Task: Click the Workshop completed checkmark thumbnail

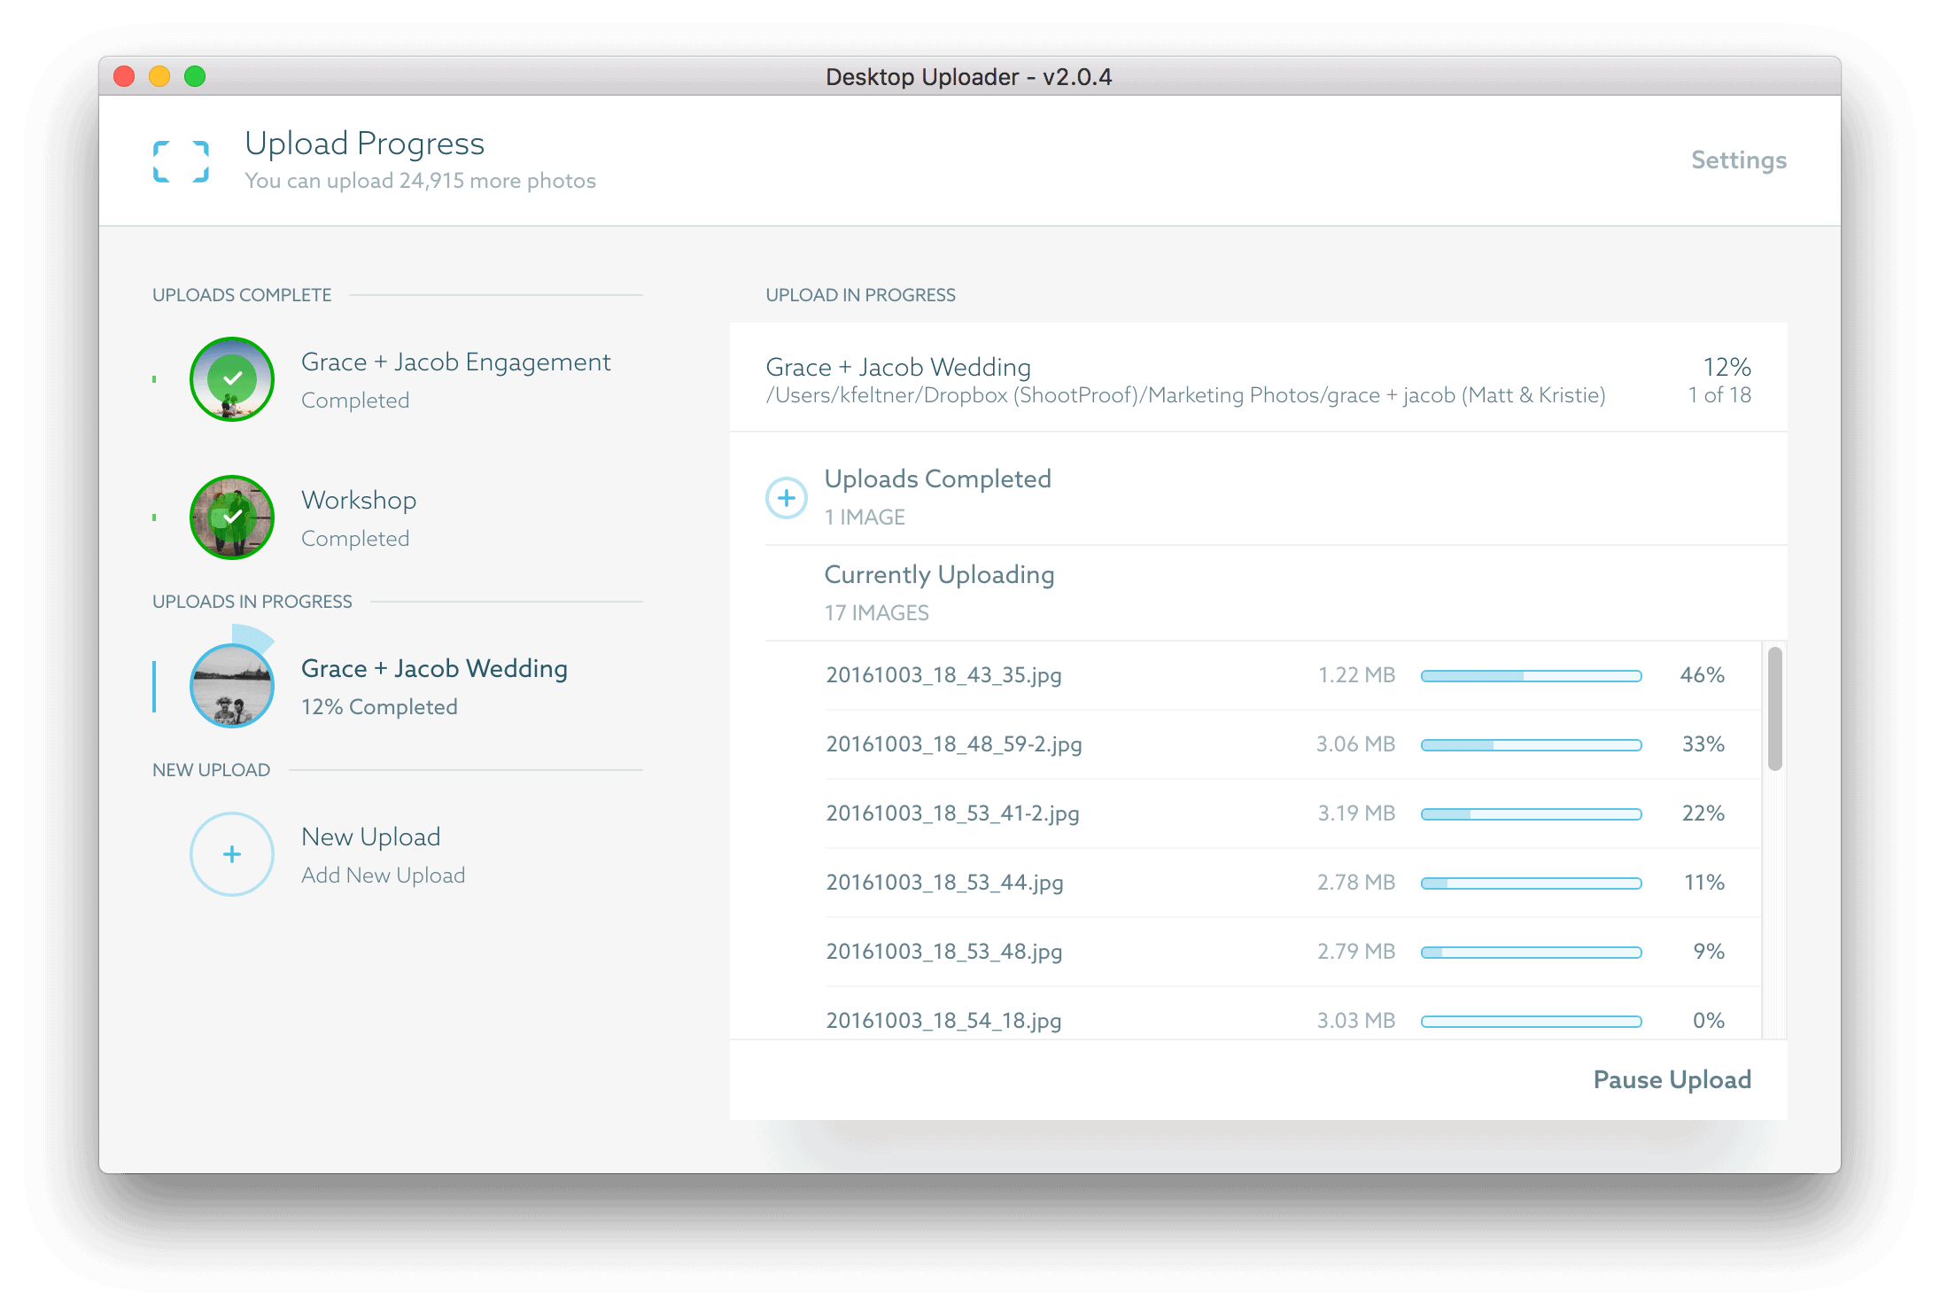Action: click(232, 517)
